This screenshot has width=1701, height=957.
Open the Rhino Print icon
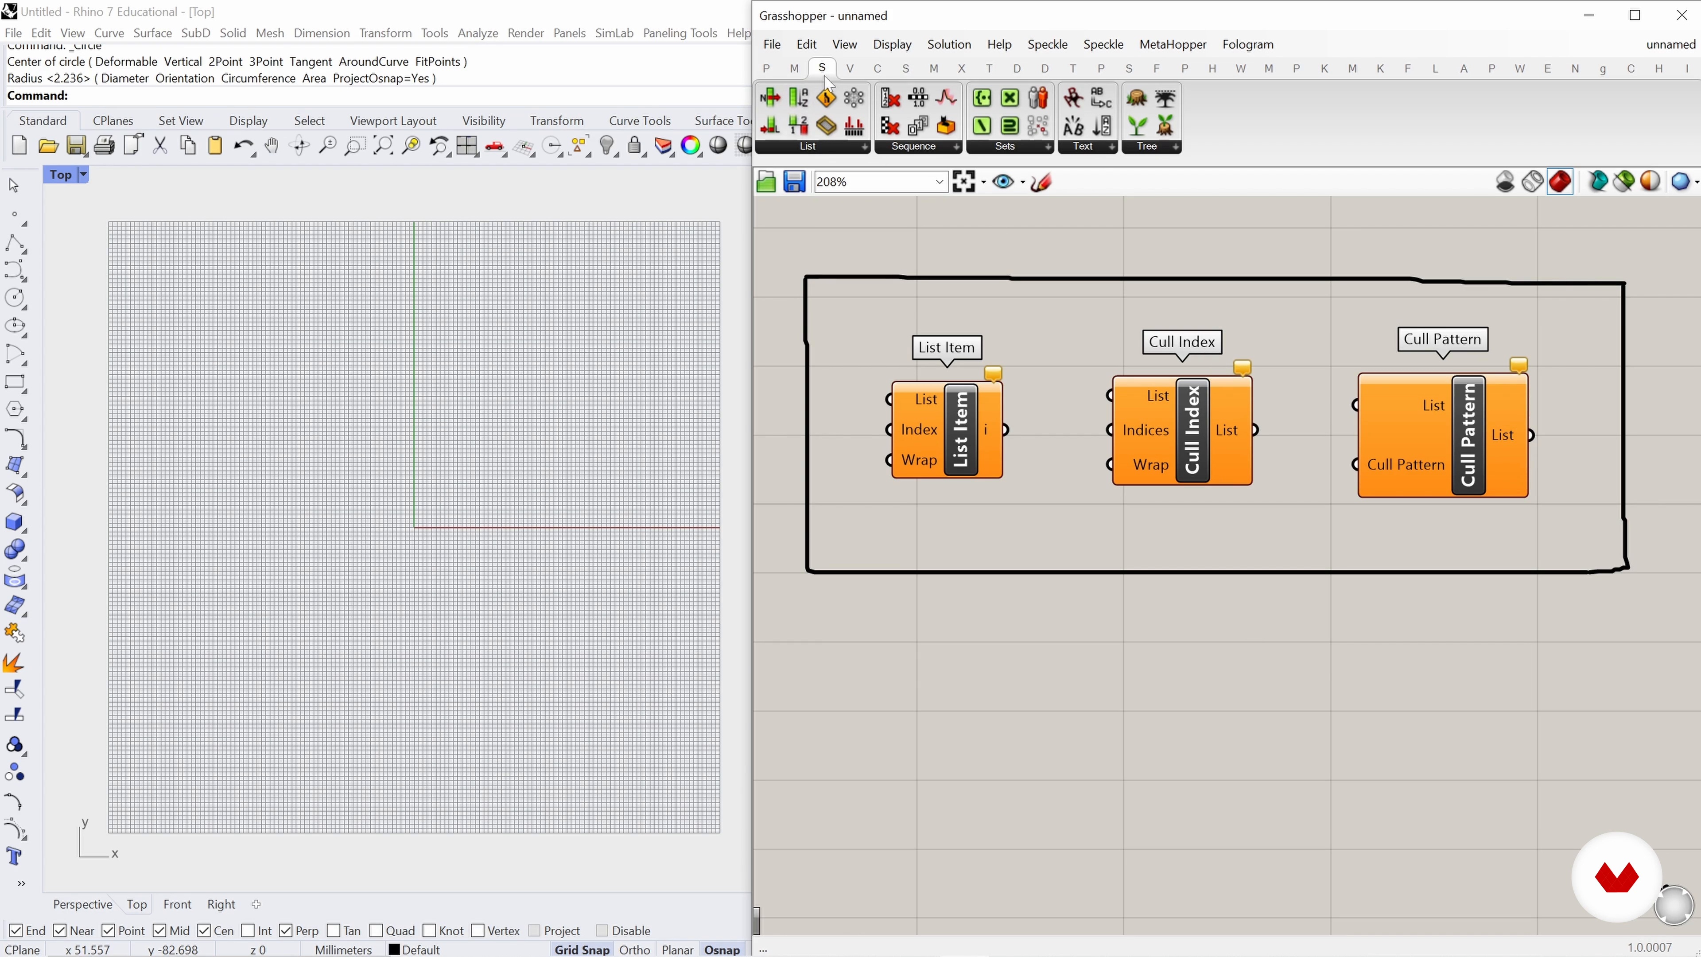click(x=105, y=146)
